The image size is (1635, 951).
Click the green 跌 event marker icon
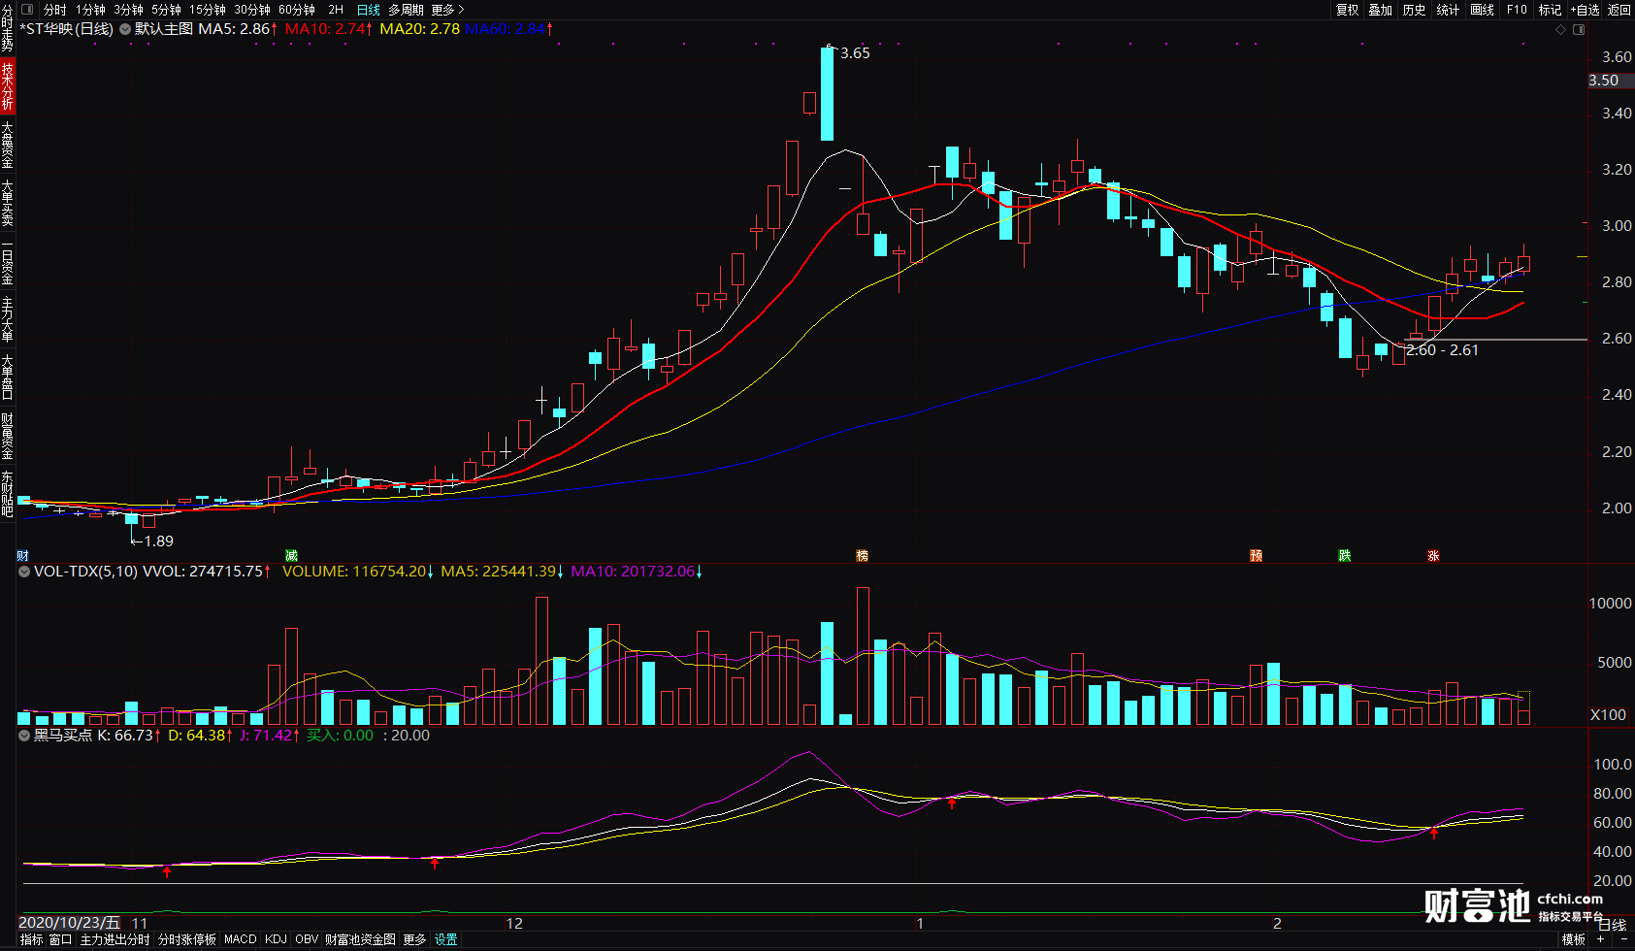coord(1344,556)
